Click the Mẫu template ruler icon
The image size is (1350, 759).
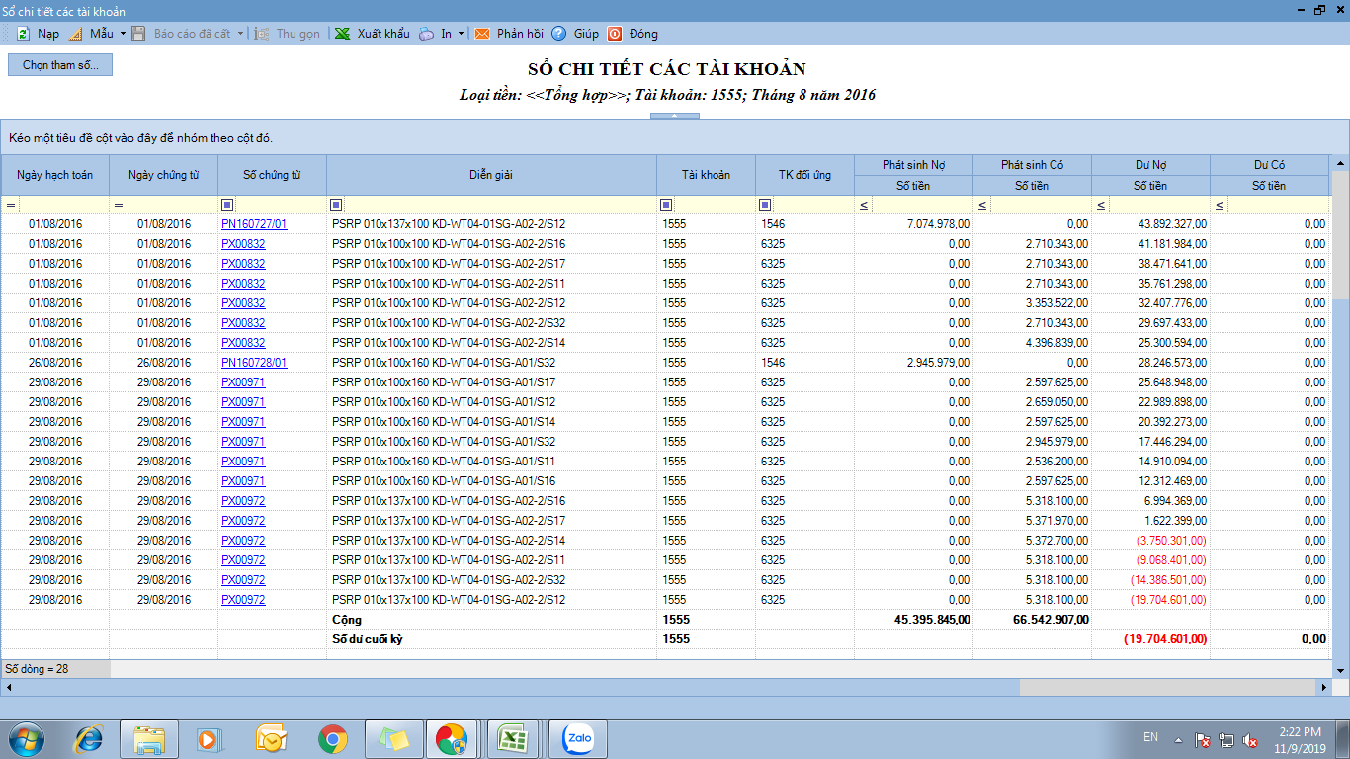(76, 34)
